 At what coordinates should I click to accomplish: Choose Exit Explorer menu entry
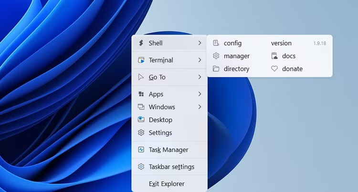(167, 184)
